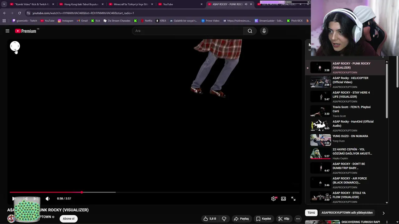Open the Pitch KICK bookmark
Screen dimensions: 399x224
[x=295, y=21]
